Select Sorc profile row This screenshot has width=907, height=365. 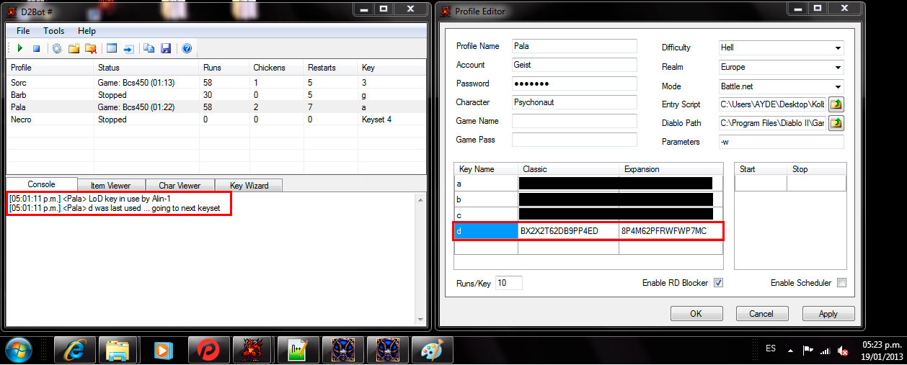216,84
